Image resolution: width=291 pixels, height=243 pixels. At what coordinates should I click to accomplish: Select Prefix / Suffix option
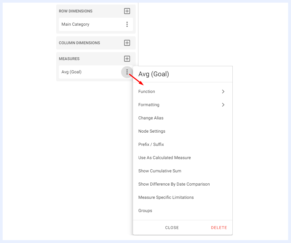[183, 144]
